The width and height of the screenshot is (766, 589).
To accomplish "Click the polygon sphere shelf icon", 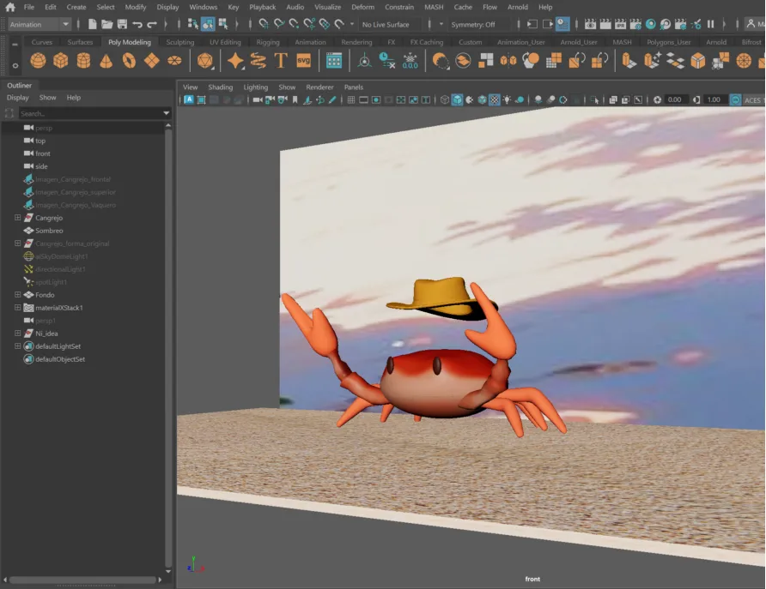I will (x=39, y=60).
